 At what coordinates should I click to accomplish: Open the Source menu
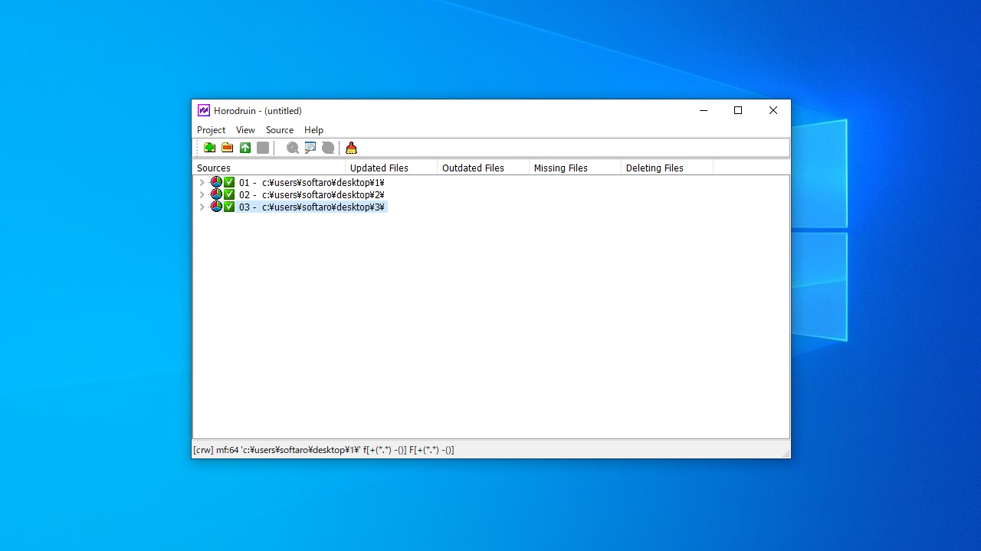(x=280, y=130)
